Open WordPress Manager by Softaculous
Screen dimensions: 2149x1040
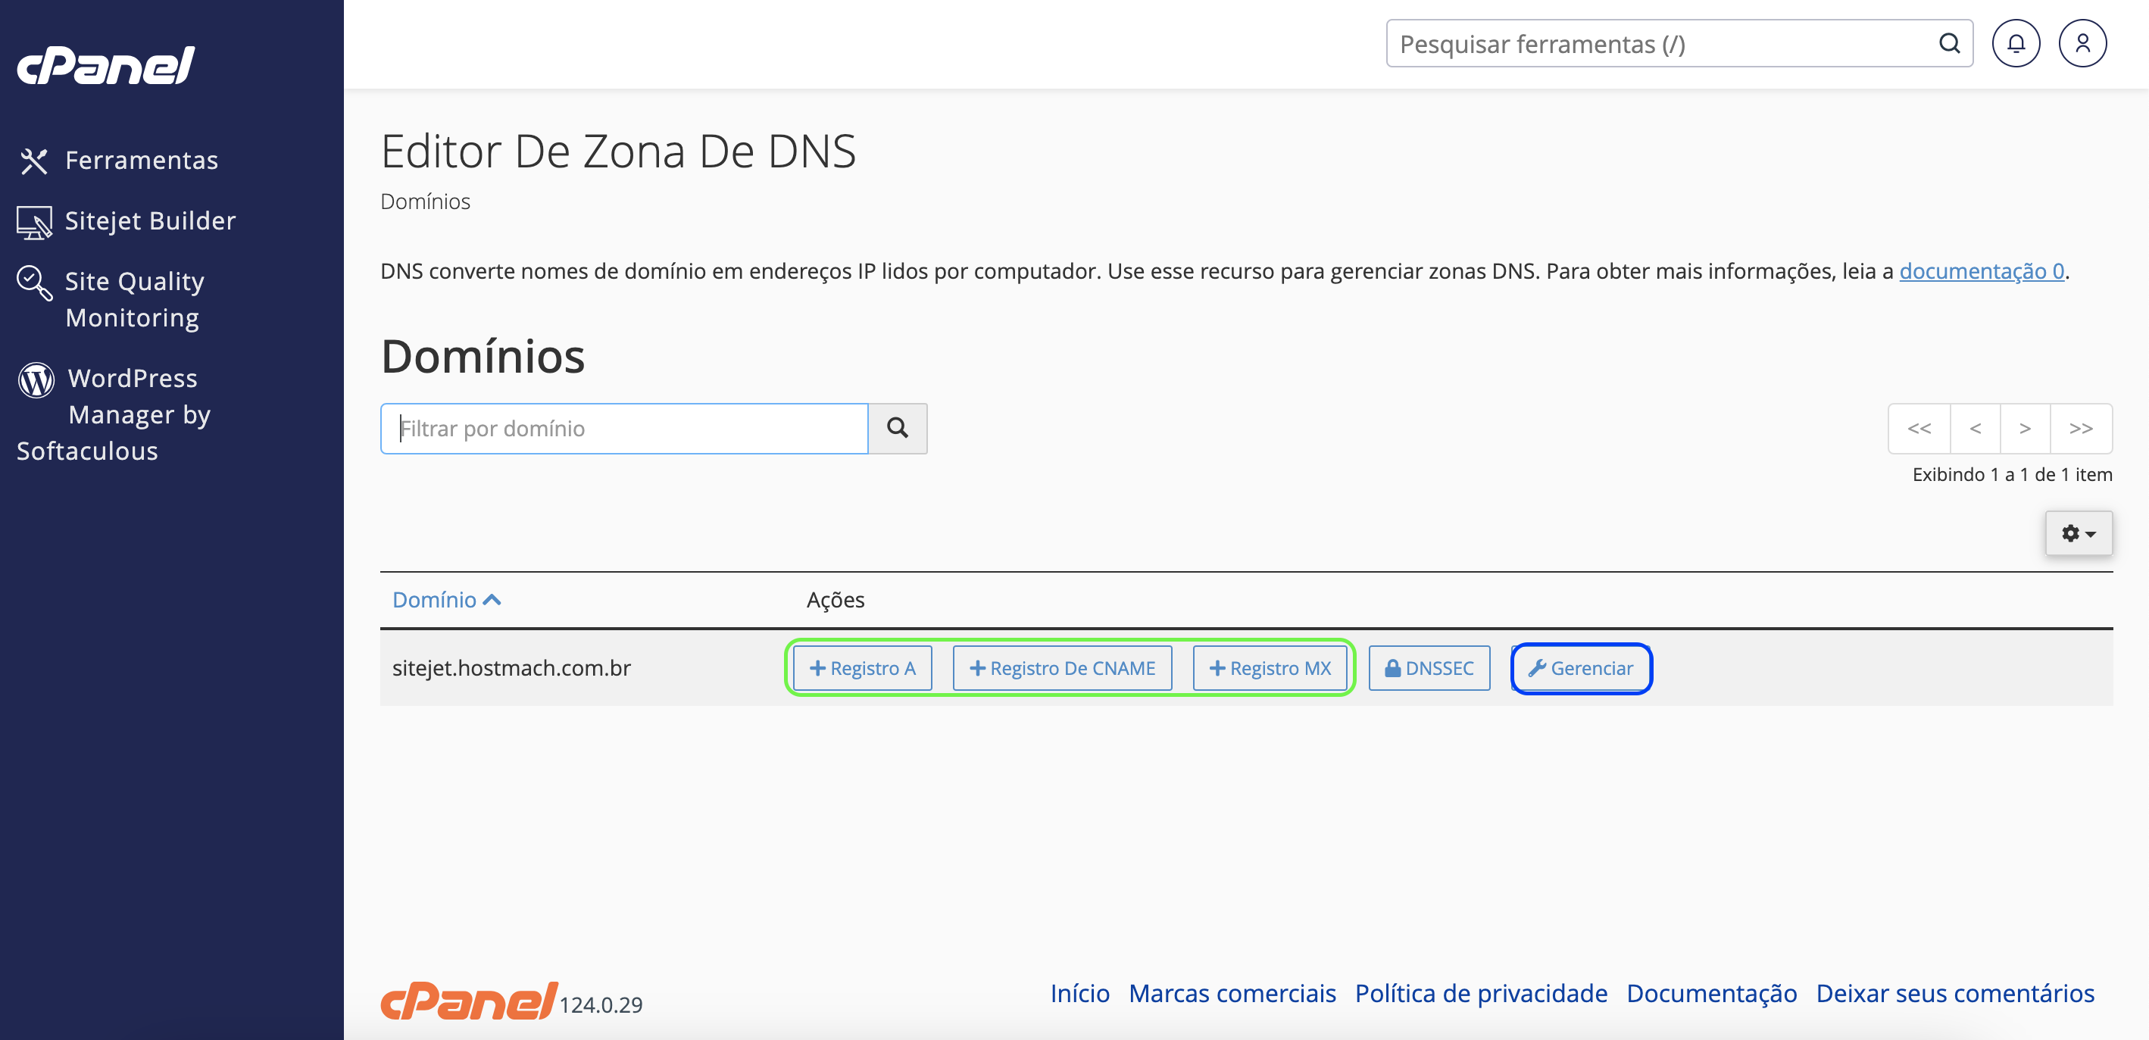[114, 414]
